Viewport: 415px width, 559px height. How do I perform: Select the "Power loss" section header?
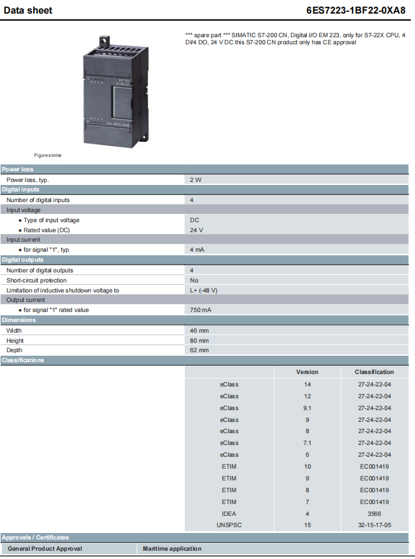pyautogui.click(x=18, y=170)
